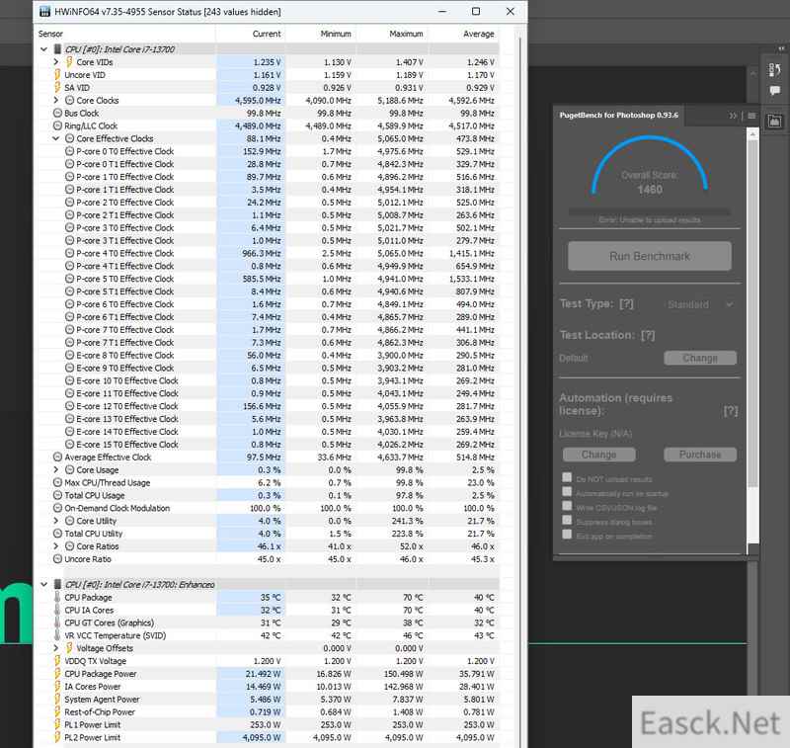
Task: Expand the Core VIDs row
Action: pyautogui.click(x=56, y=61)
